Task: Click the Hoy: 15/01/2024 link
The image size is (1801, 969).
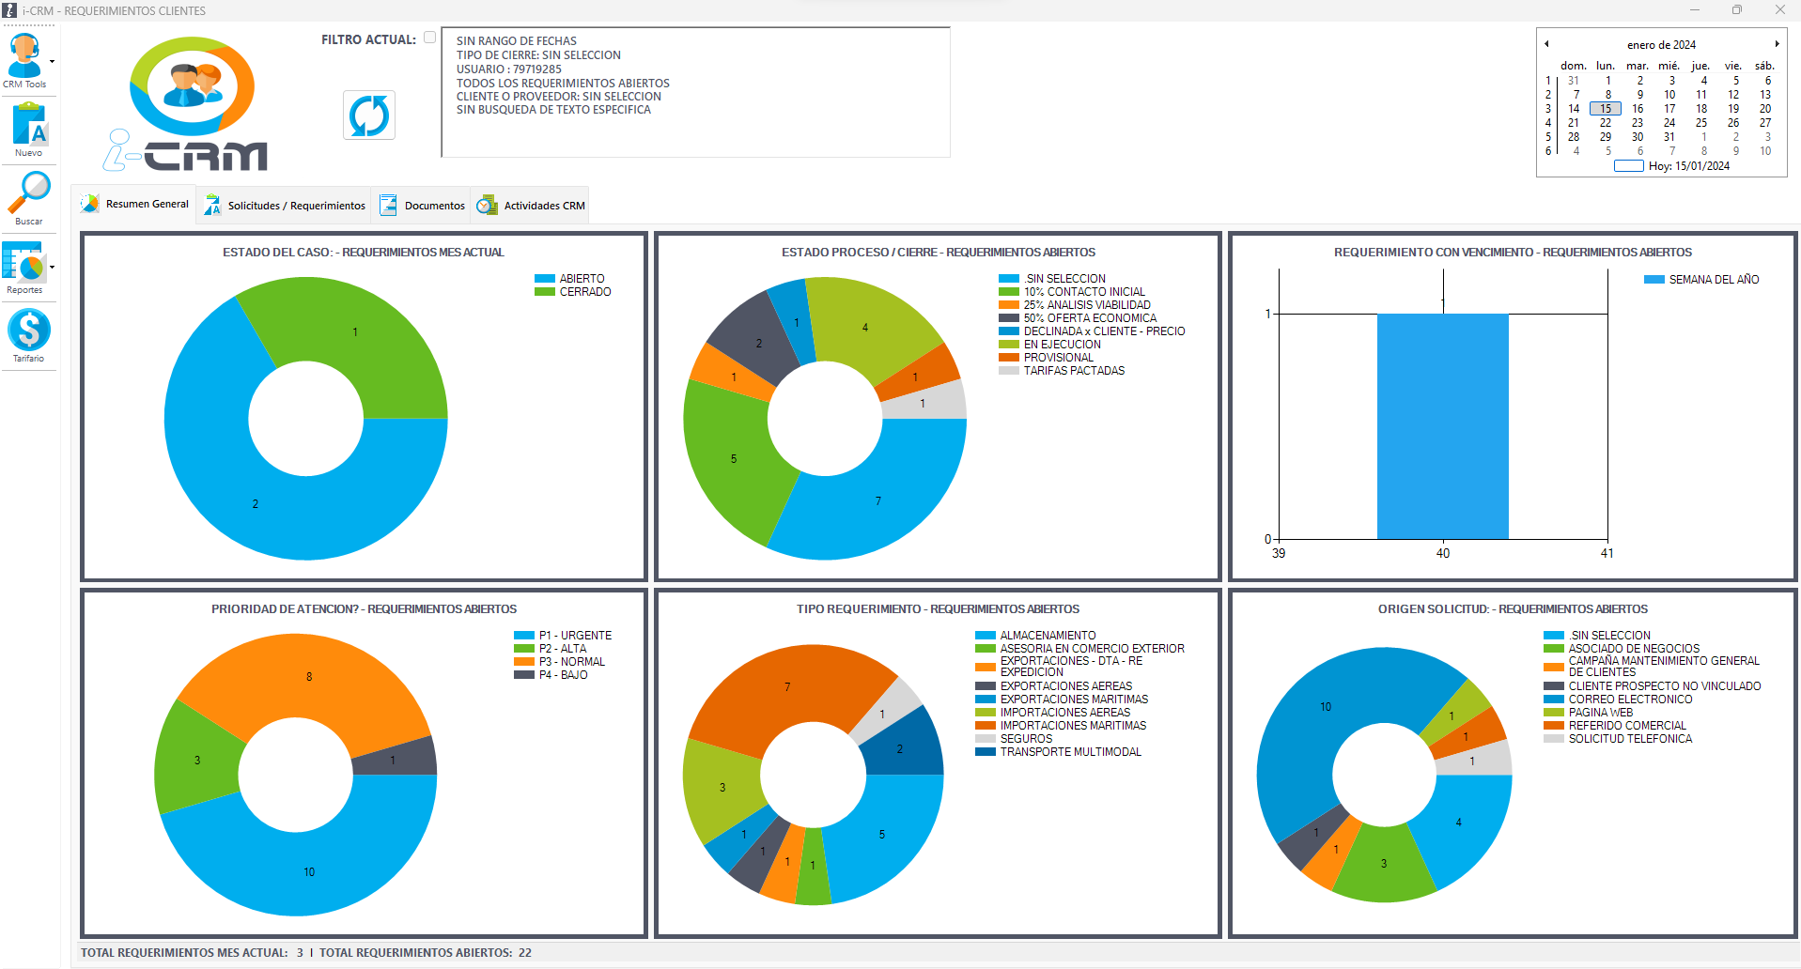Action: pos(1688,166)
